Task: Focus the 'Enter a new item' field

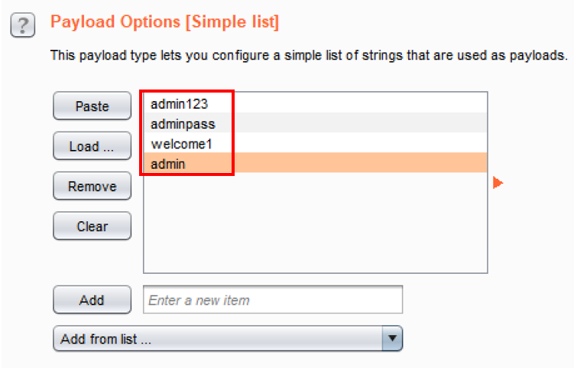Action: pyautogui.click(x=272, y=300)
